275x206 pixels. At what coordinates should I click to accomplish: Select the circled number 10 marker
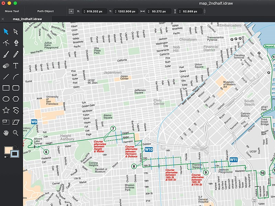point(262,173)
